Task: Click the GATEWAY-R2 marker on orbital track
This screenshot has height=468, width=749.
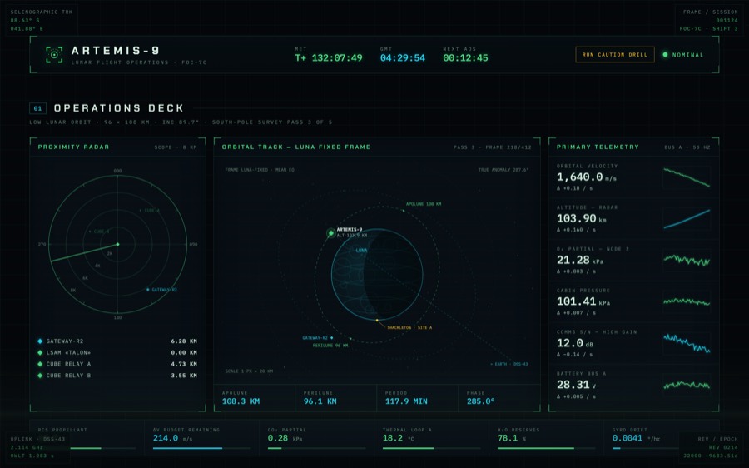Action: (332, 337)
